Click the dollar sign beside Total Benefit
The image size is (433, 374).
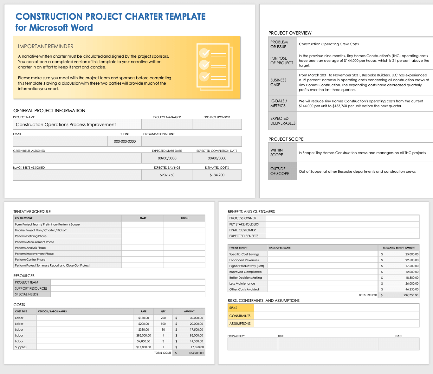[382, 295]
